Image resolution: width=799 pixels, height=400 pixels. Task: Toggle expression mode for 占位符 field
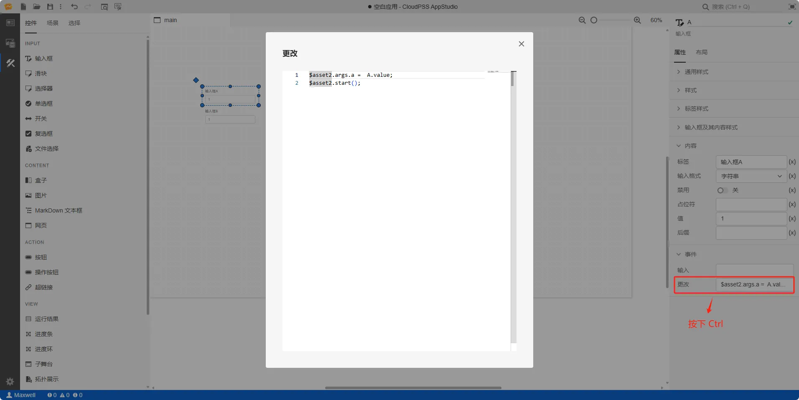792,205
